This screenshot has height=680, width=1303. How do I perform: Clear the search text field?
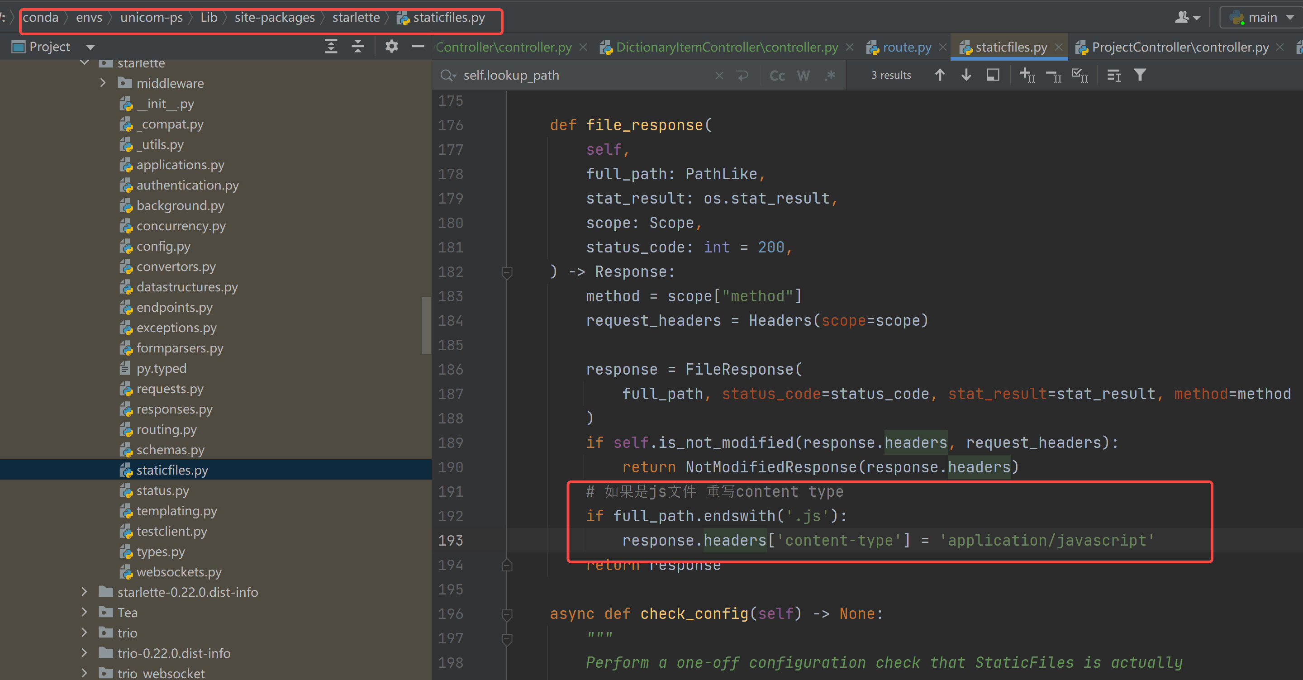[719, 76]
